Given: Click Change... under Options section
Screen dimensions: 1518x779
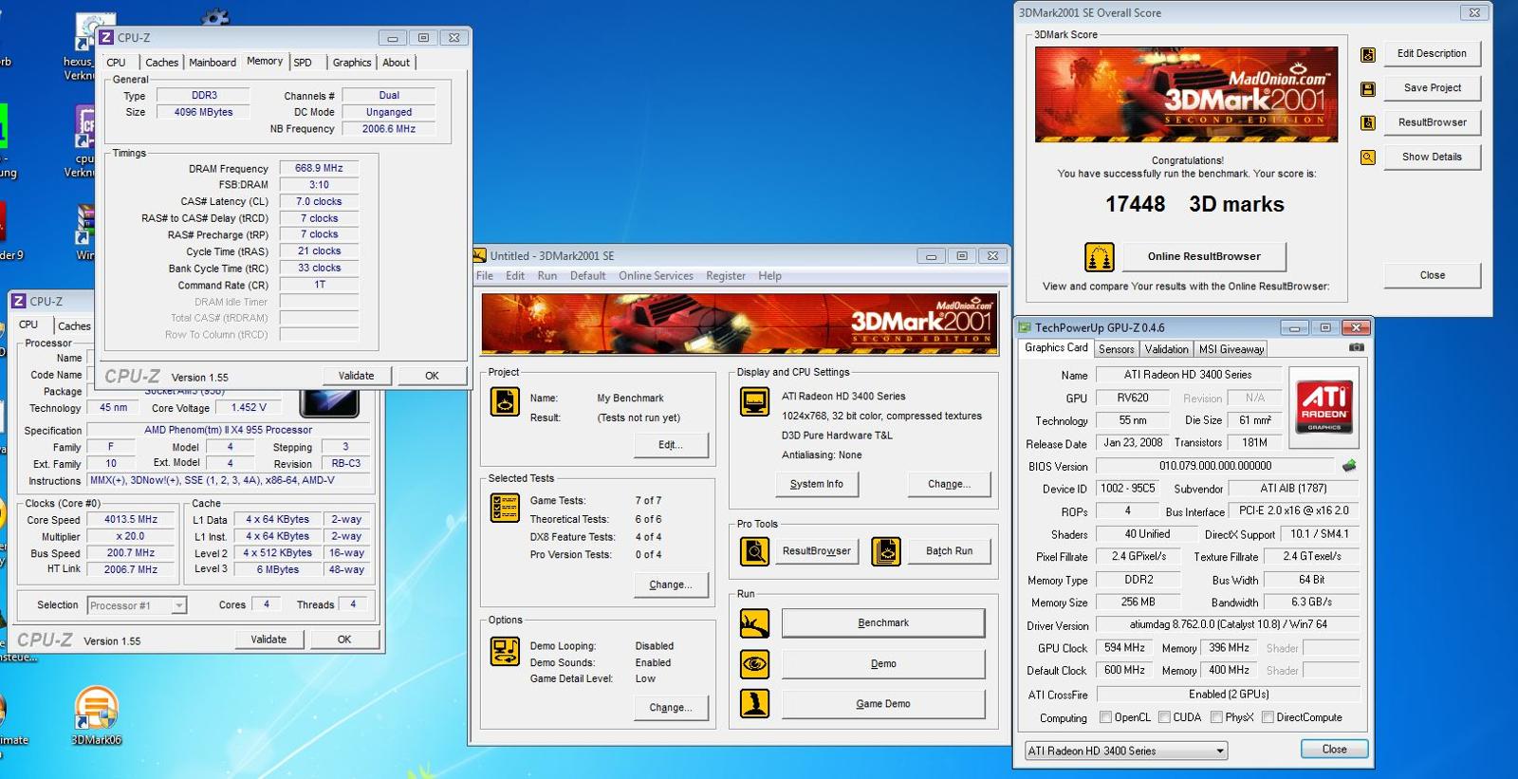Looking at the screenshot, I should pyautogui.click(x=671, y=708).
